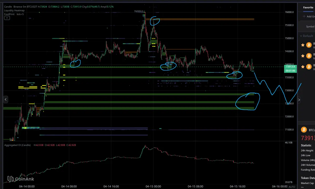Click the 24h Low statistic label
The width and height of the screenshot is (315, 189).
[306, 155]
